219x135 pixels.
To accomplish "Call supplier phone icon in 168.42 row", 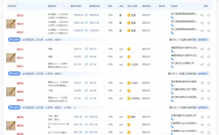I will (x=172, y=85).
